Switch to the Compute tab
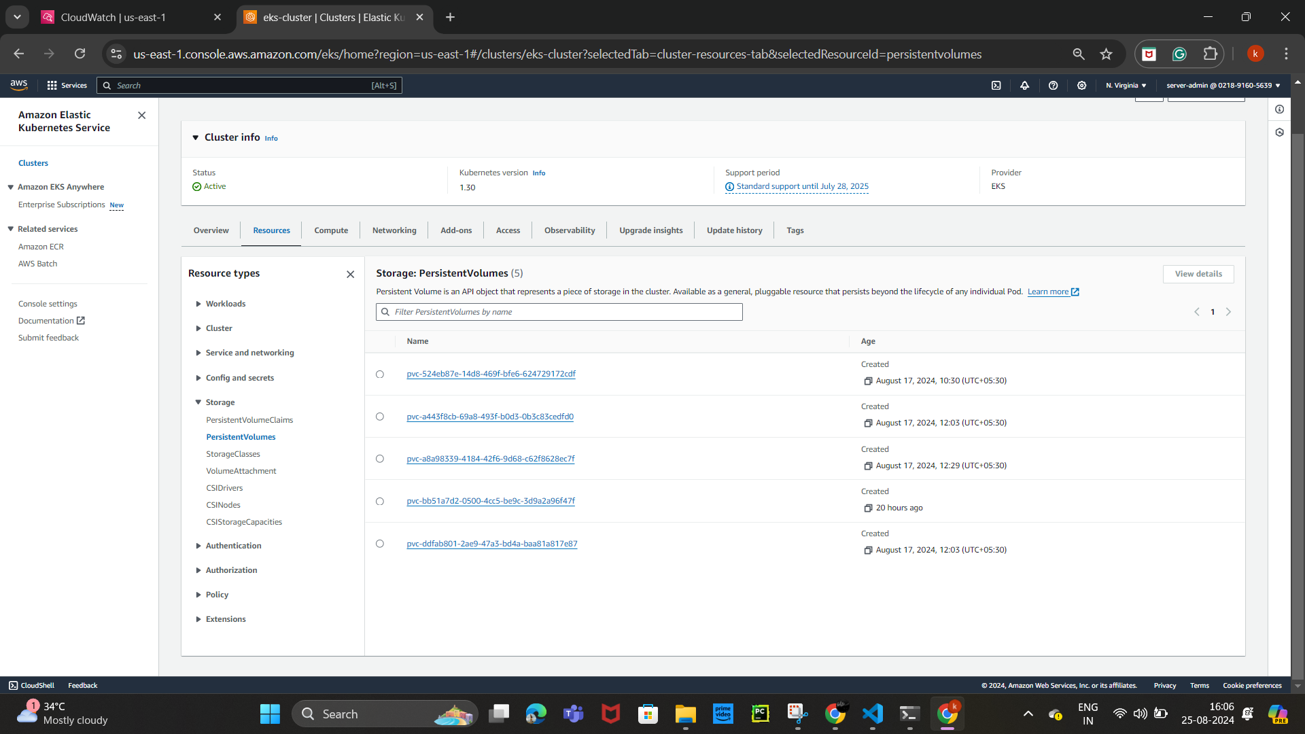The width and height of the screenshot is (1305, 734). pyautogui.click(x=331, y=230)
